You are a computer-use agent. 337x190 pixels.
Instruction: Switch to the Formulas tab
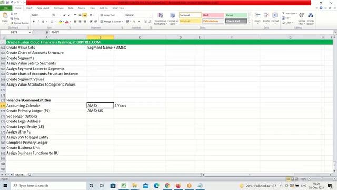(58, 8)
